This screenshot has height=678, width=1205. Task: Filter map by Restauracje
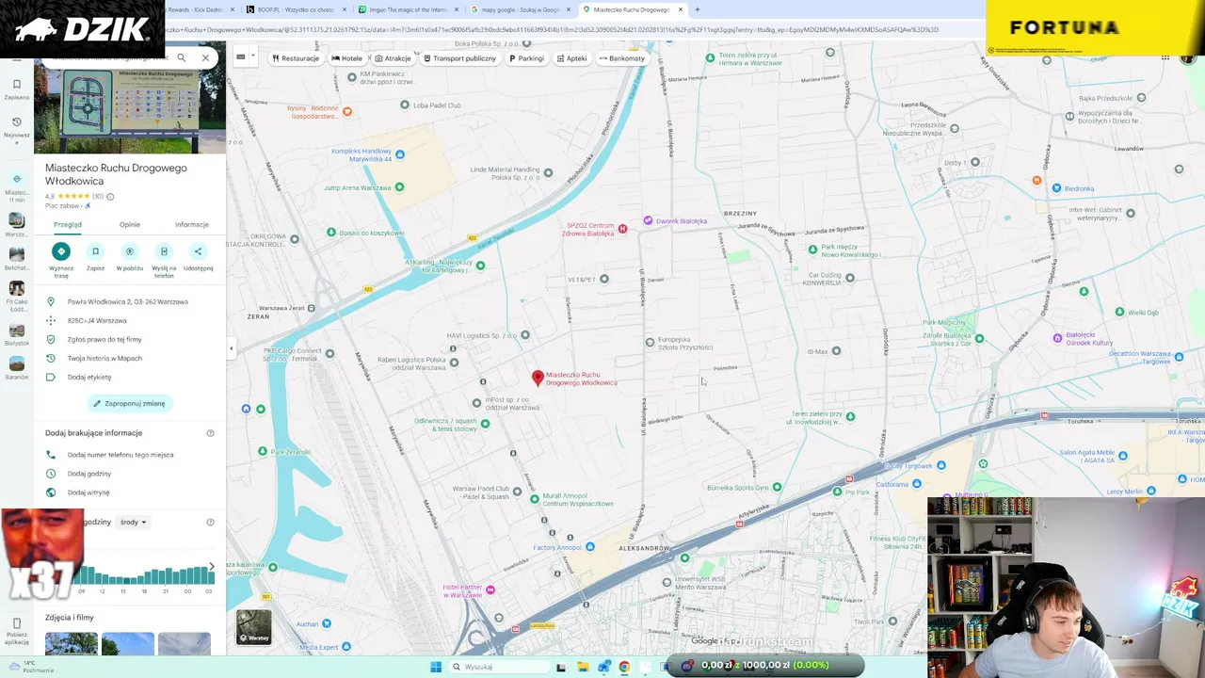(x=295, y=58)
